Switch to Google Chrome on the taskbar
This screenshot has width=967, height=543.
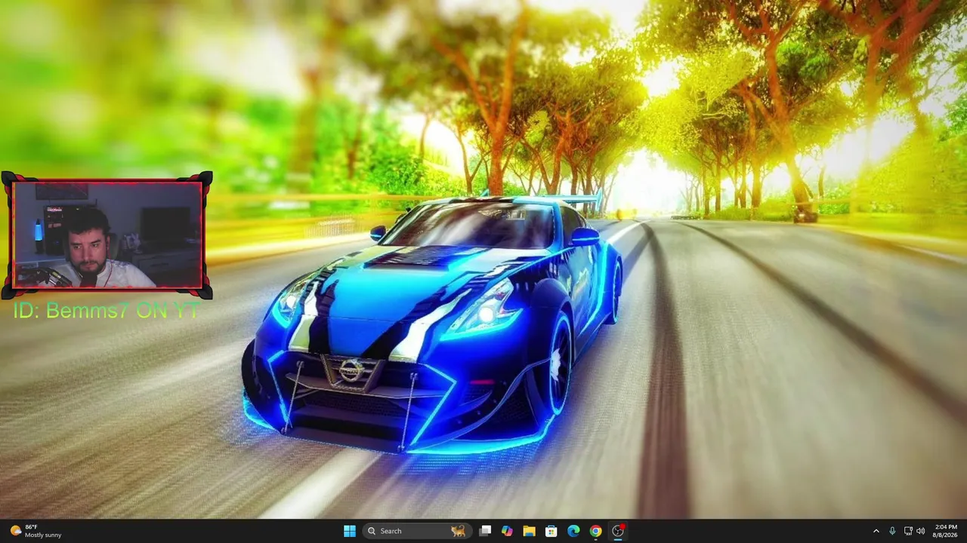(x=595, y=531)
